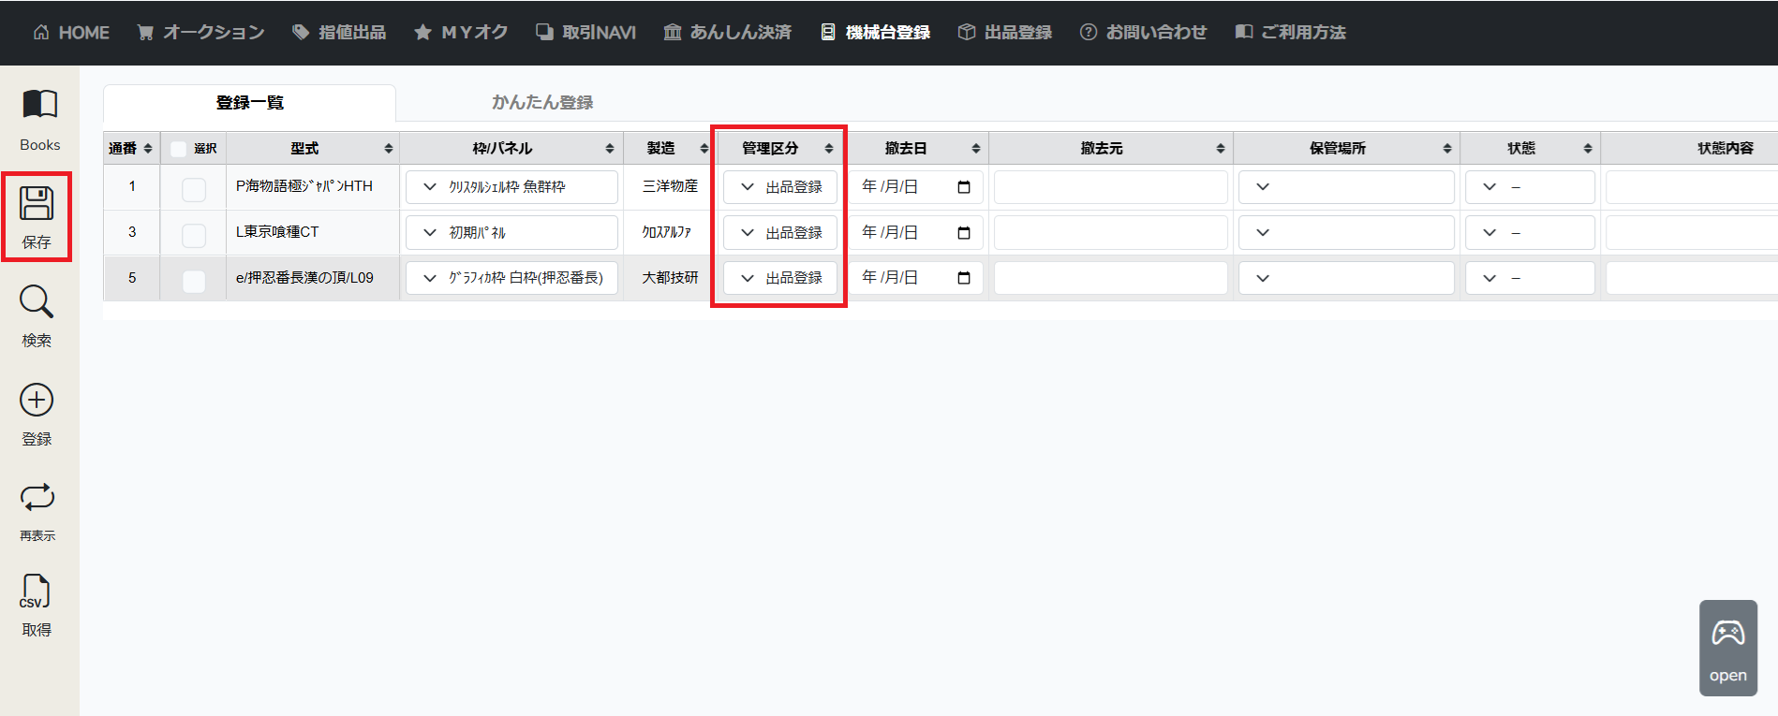Image resolution: width=1778 pixels, height=716 pixels.
Task: Sort by 撤去元 column arrows
Action: click(1221, 149)
